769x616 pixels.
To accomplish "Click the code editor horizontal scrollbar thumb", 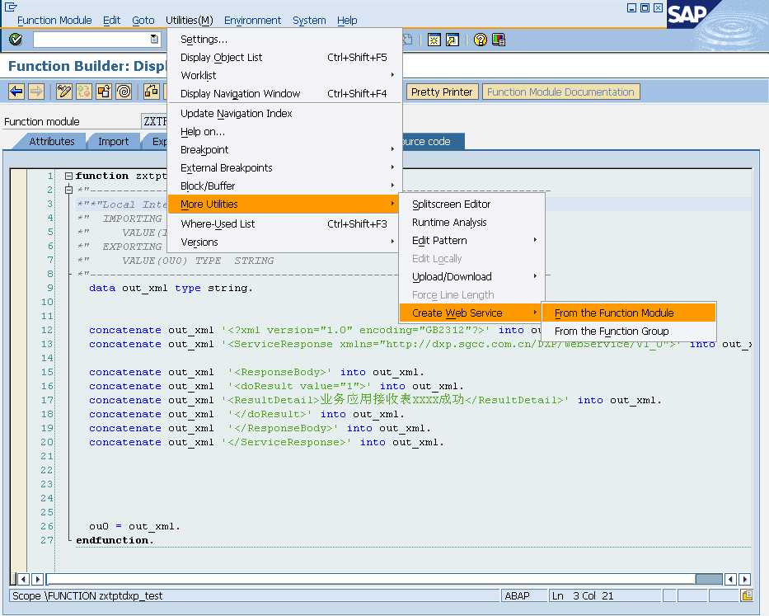I will [x=709, y=579].
